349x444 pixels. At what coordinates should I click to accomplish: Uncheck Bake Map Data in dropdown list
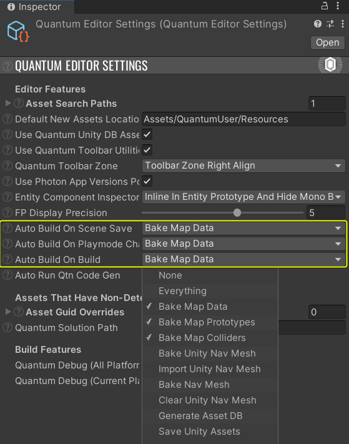(210, 307)
